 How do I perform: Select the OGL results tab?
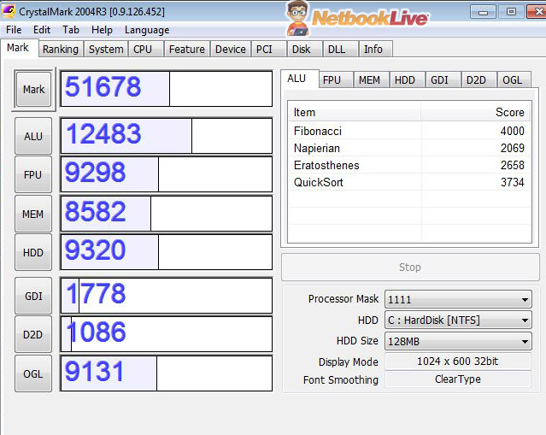(x=514, y=80)
